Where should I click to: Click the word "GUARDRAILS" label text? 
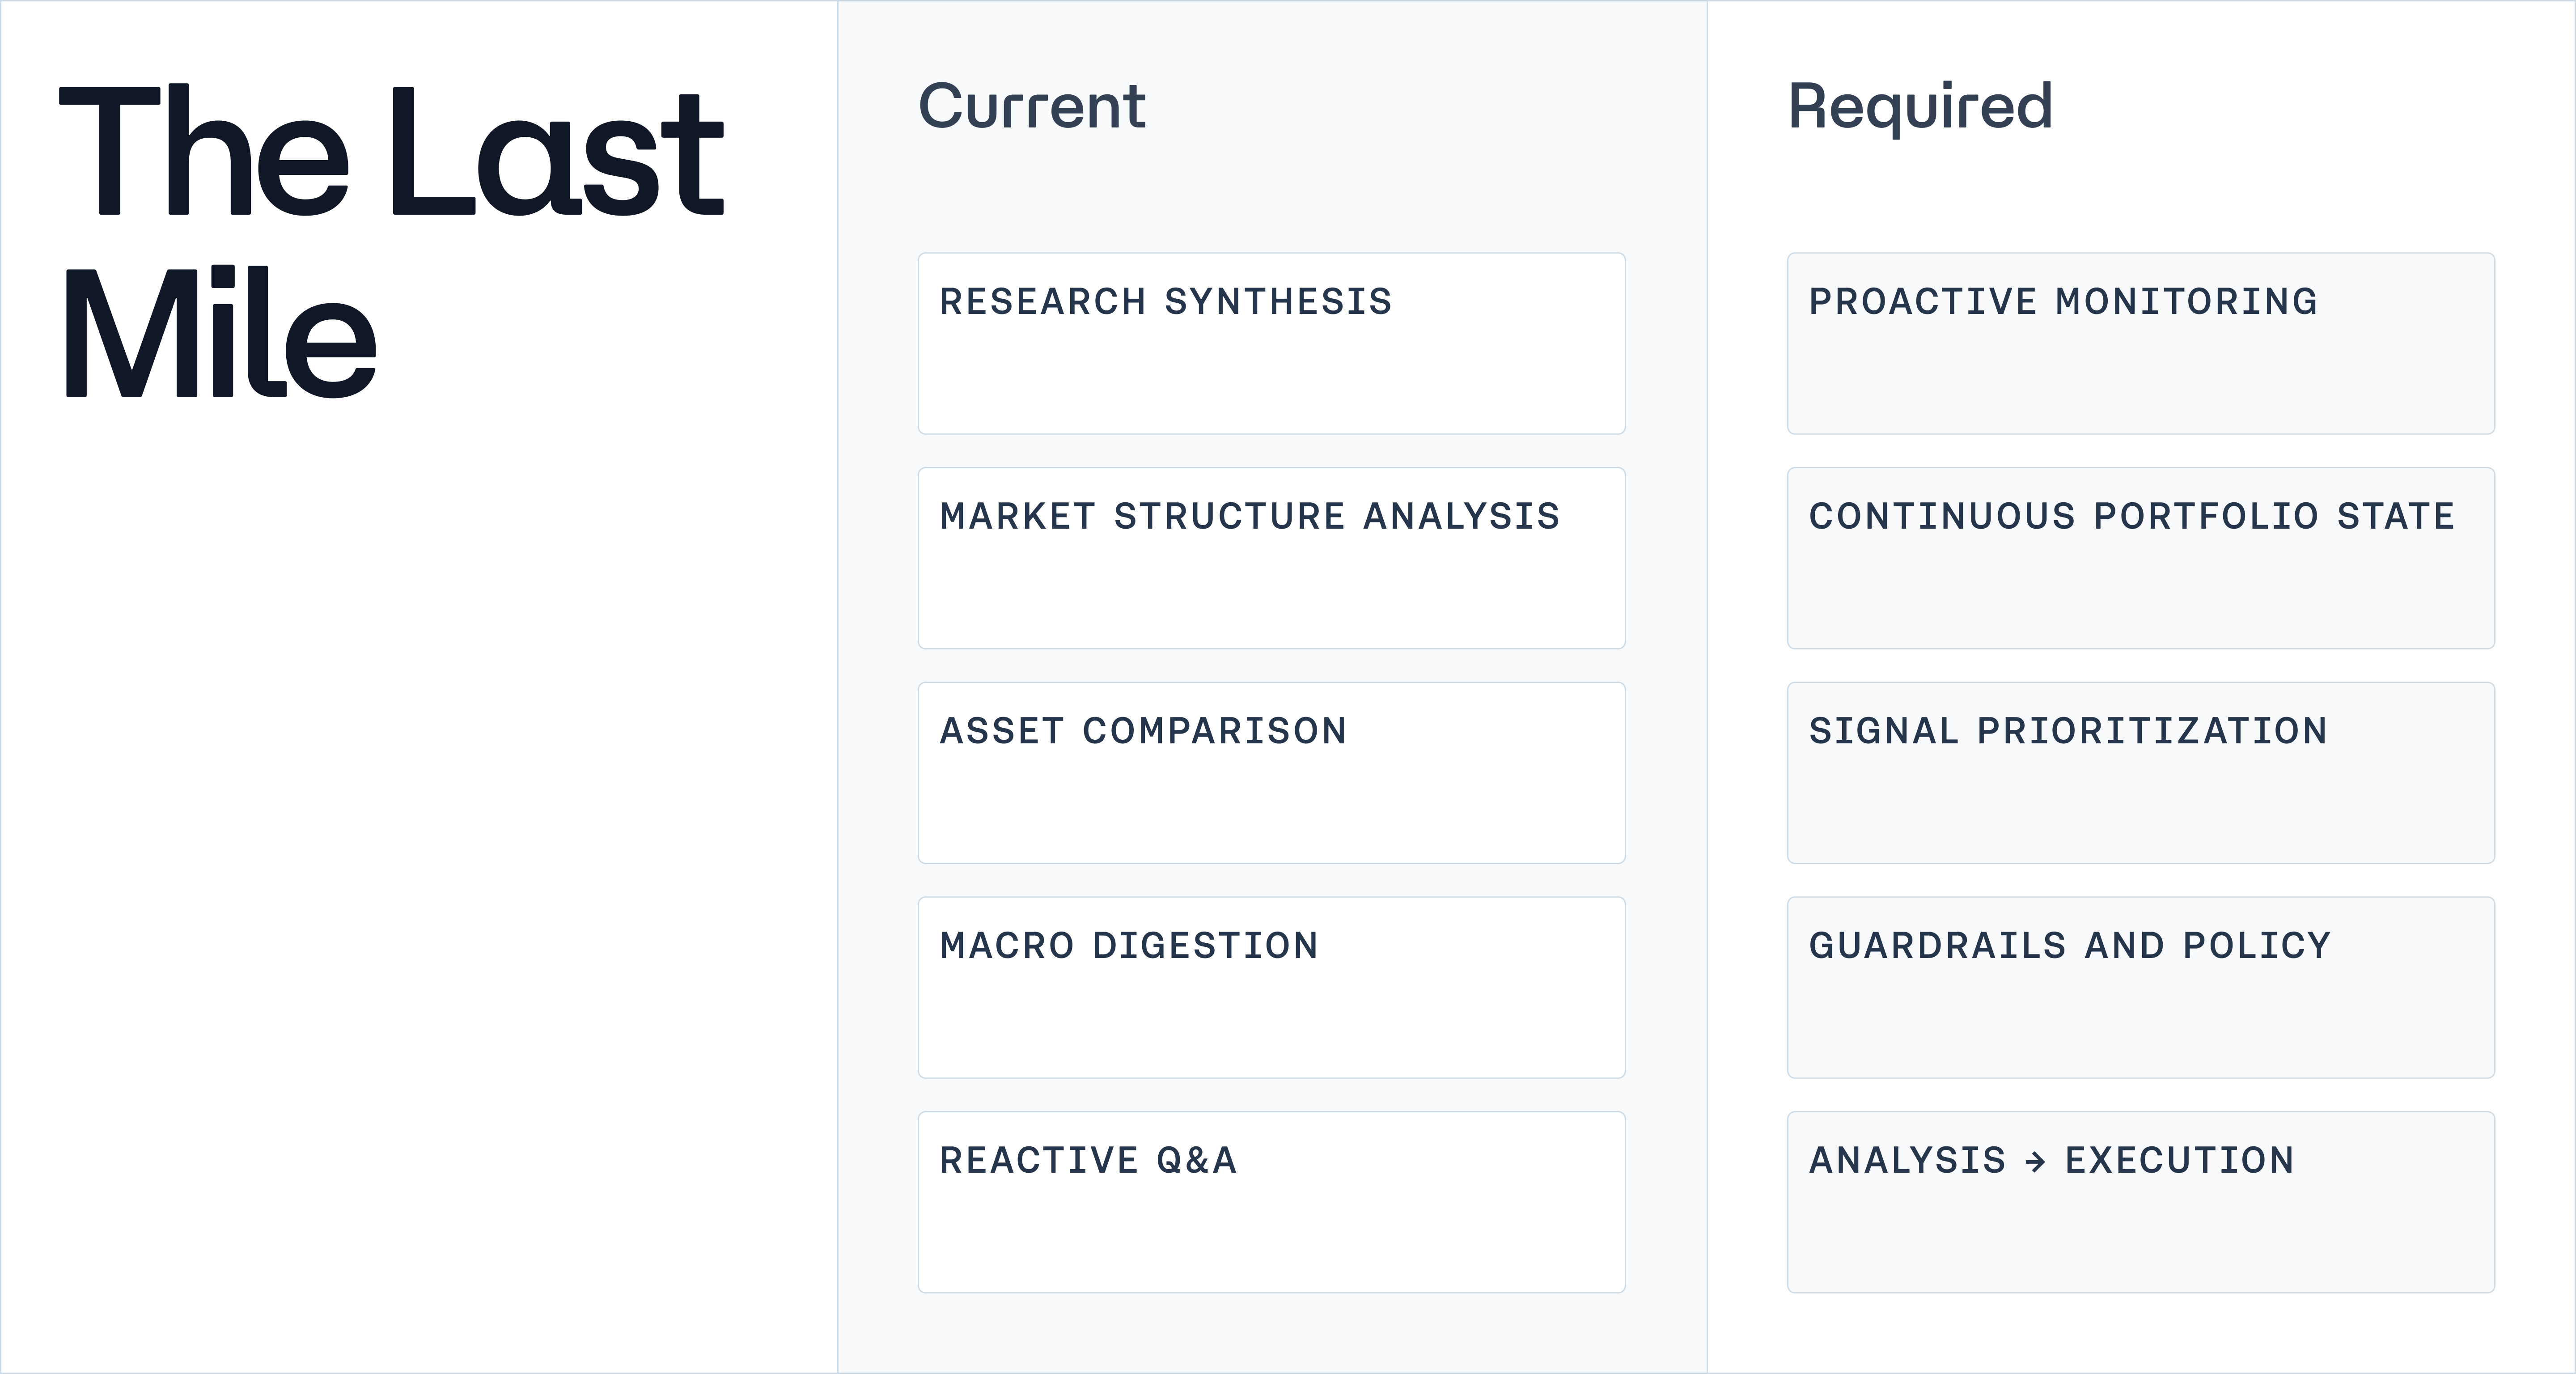tap(1937, 946)
